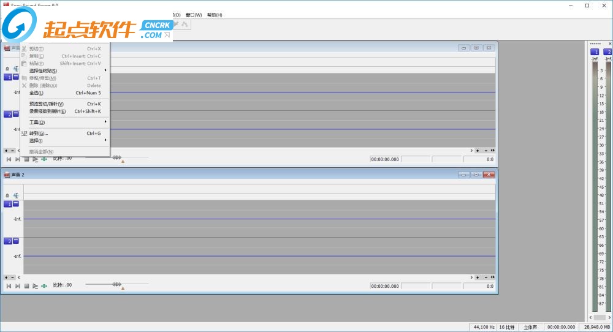This screenshot has width=613, height=332.
Task: Click 立体声 in status bar
Action: (x=530, y=327)
